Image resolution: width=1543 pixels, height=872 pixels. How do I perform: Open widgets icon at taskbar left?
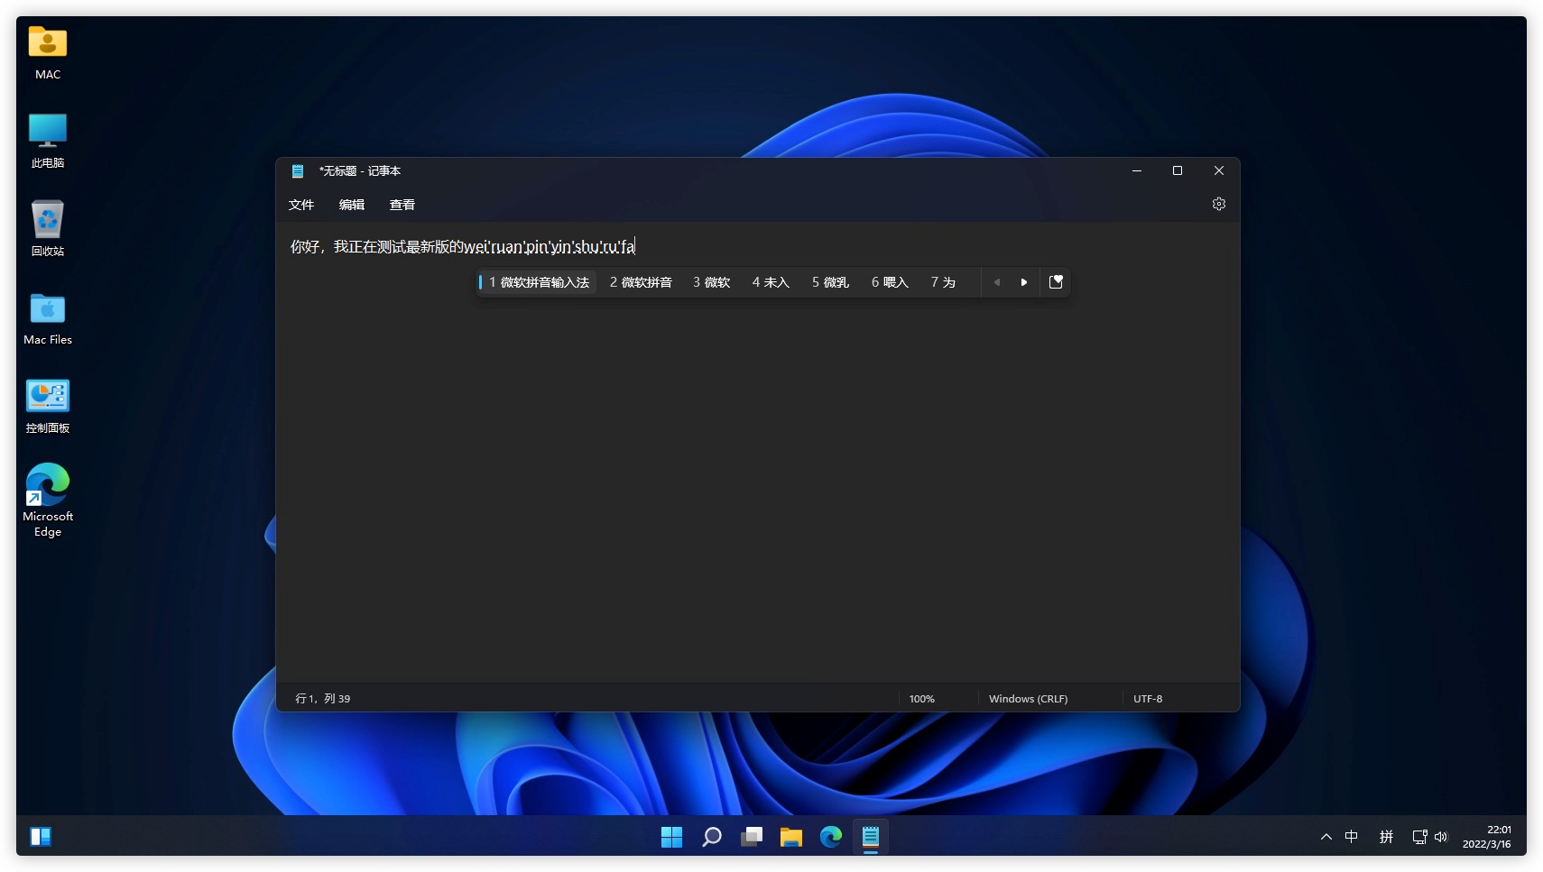[x=41, y=837]
